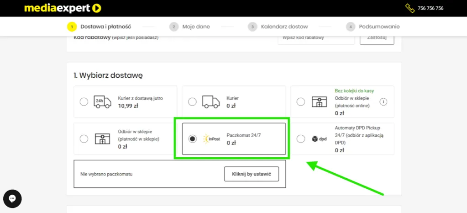Select Paczkomat 24/7 radio button
Viewport: 467px width, 213px height.
(x=193, y=138)
